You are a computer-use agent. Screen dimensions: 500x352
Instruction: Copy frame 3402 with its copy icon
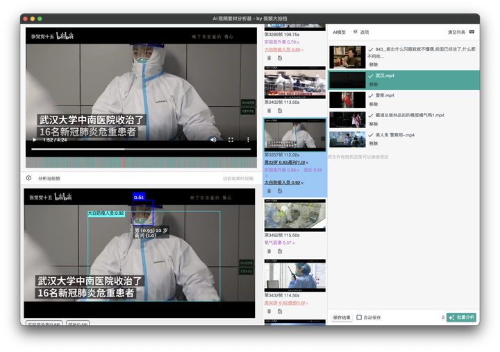pos(280,111)
